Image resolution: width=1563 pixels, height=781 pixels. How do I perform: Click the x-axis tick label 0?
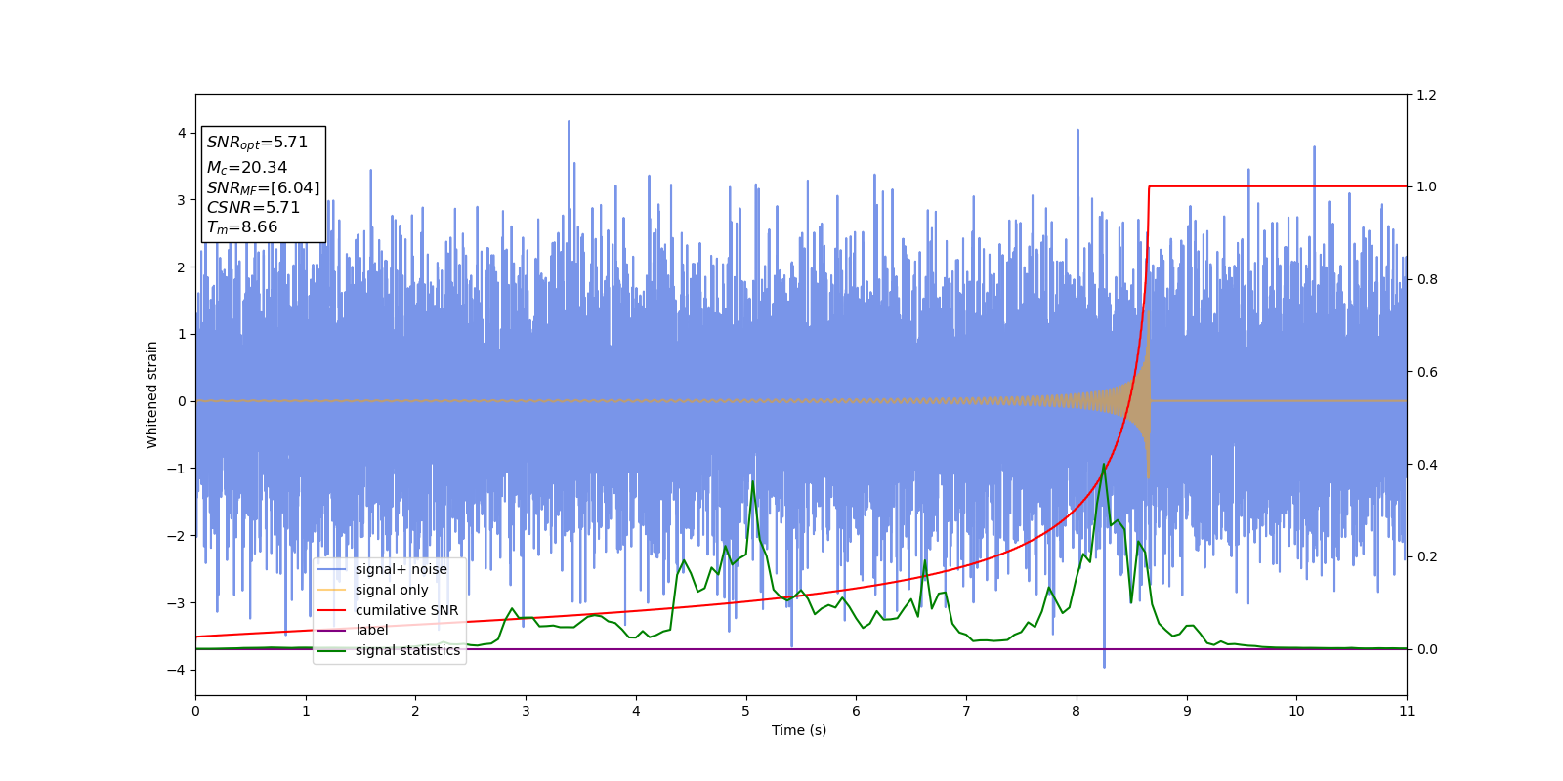pyautogui.click(x=195, y=711)
